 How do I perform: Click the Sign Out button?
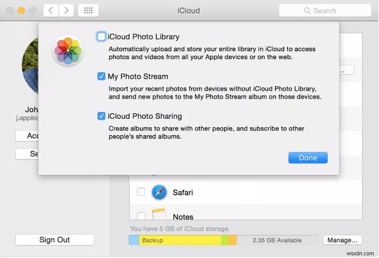(x=54, y=239)
